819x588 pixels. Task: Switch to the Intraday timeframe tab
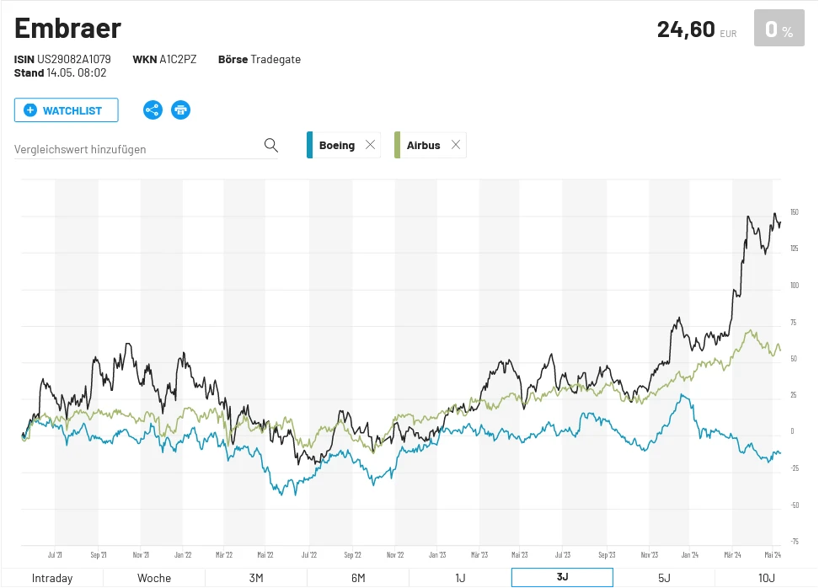52,578
